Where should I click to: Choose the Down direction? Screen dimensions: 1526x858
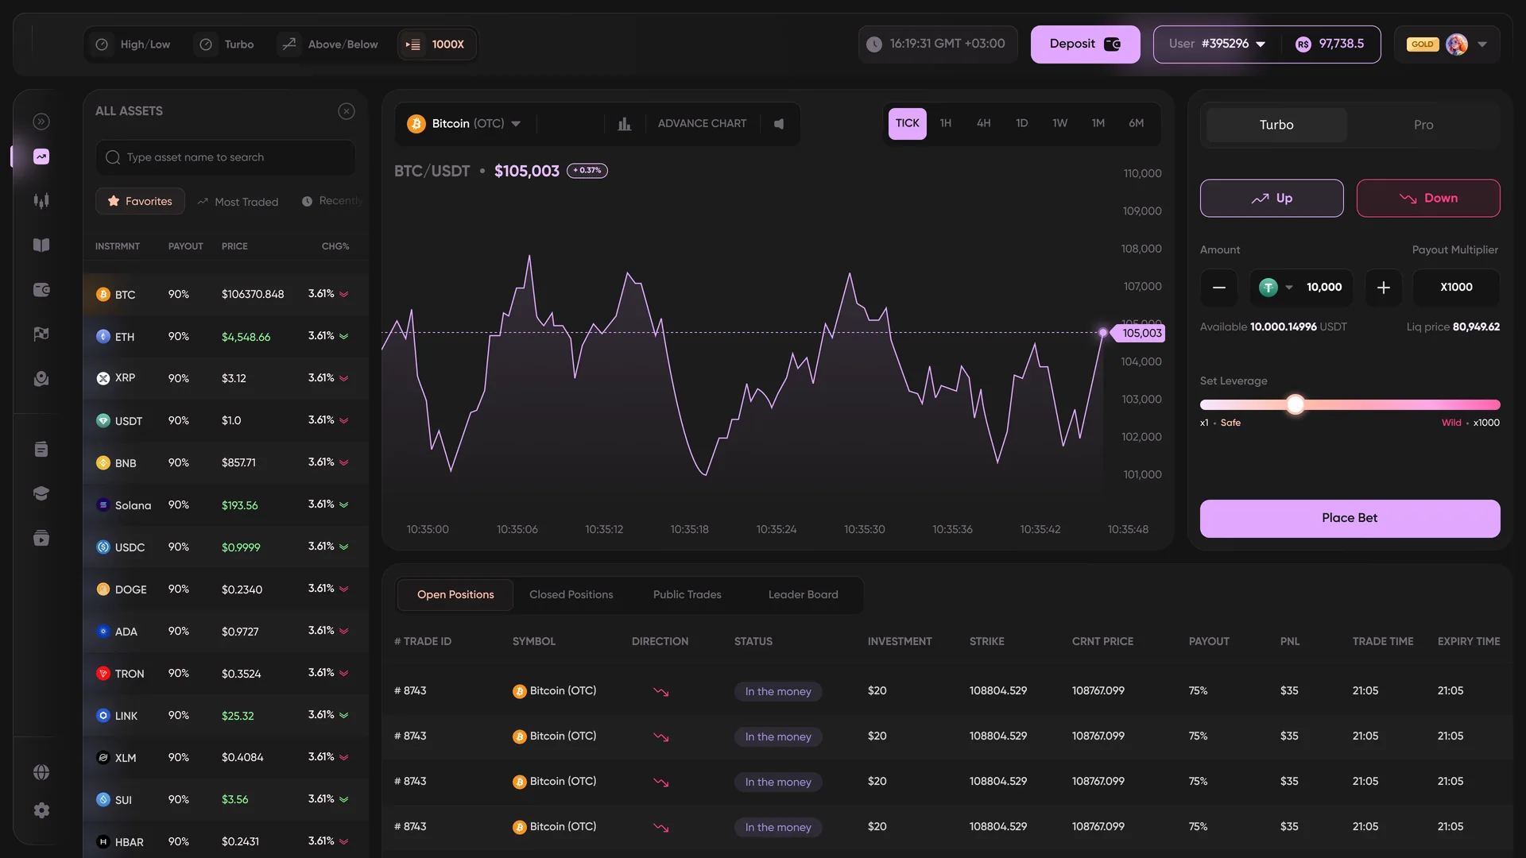coord(1428,199)
